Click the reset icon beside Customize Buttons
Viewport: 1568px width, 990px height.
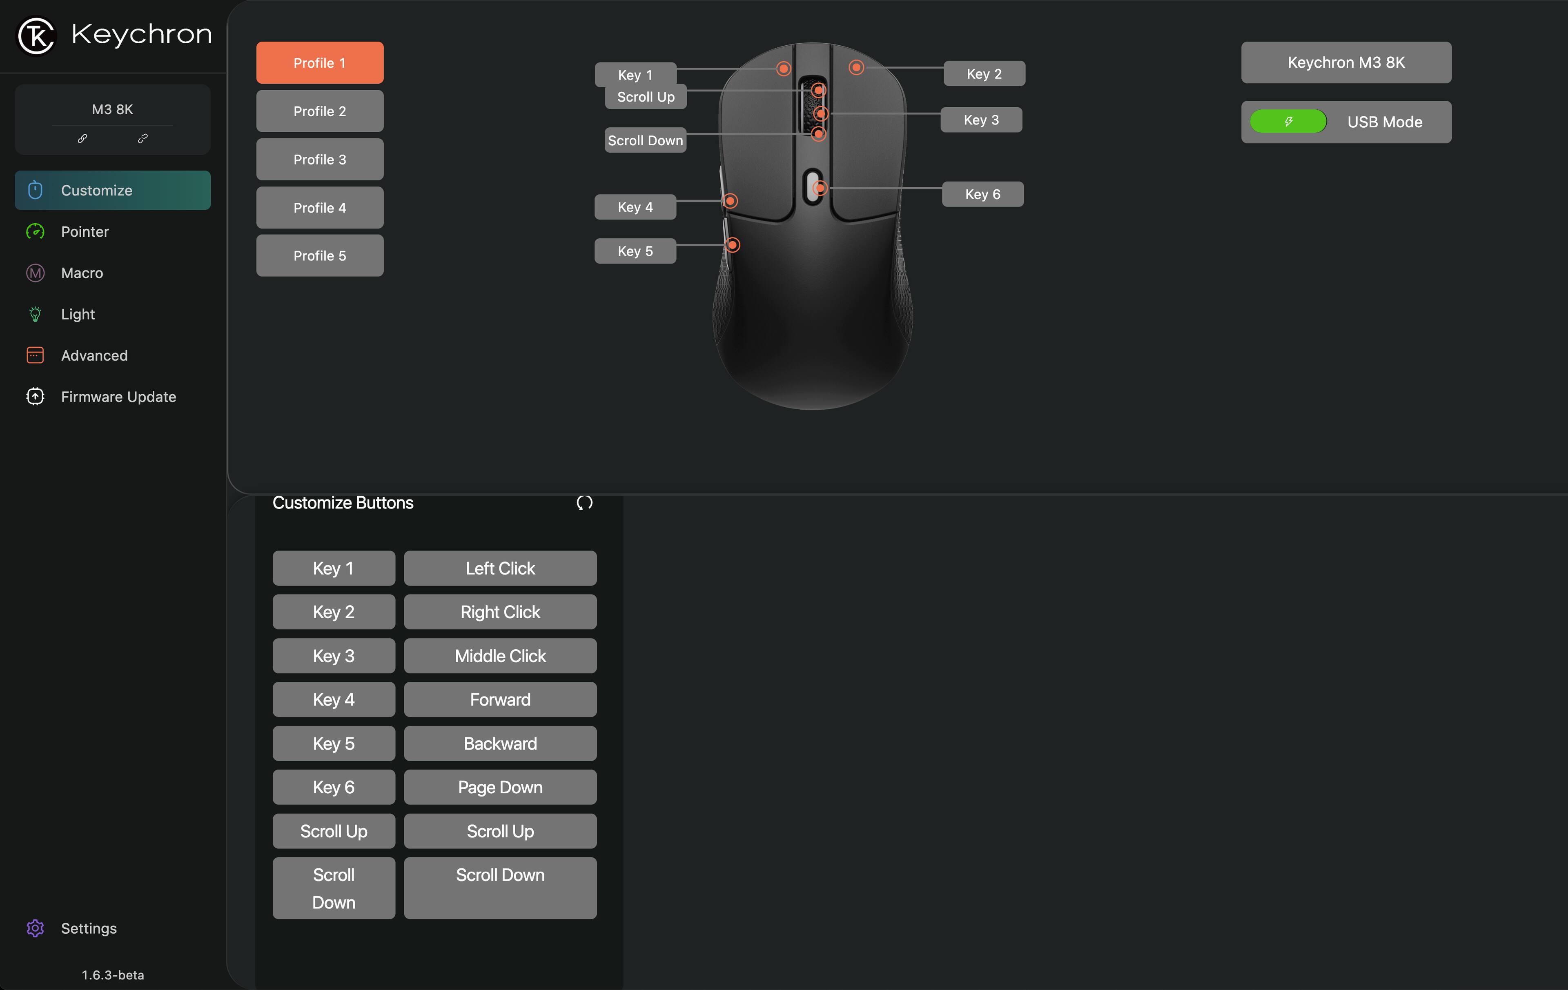coord(584,502)
